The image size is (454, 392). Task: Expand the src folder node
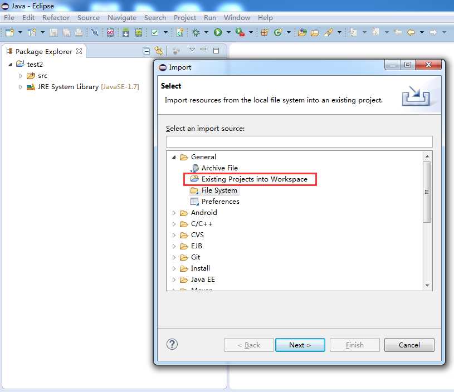(21, 76)
